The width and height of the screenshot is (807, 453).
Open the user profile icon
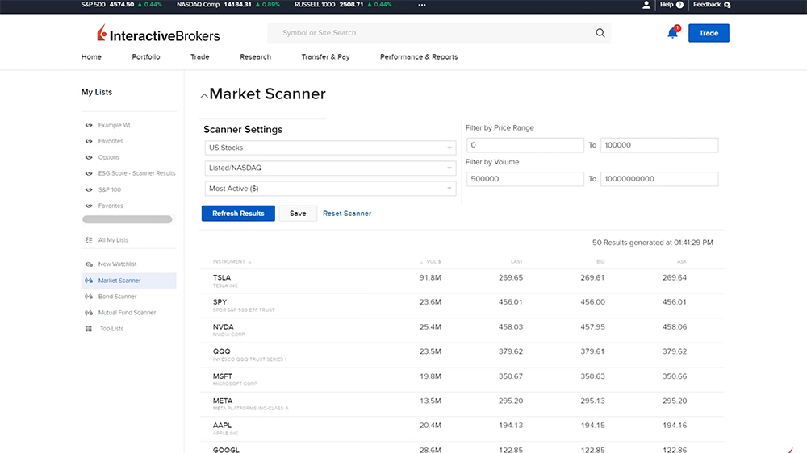pos(646,5)
